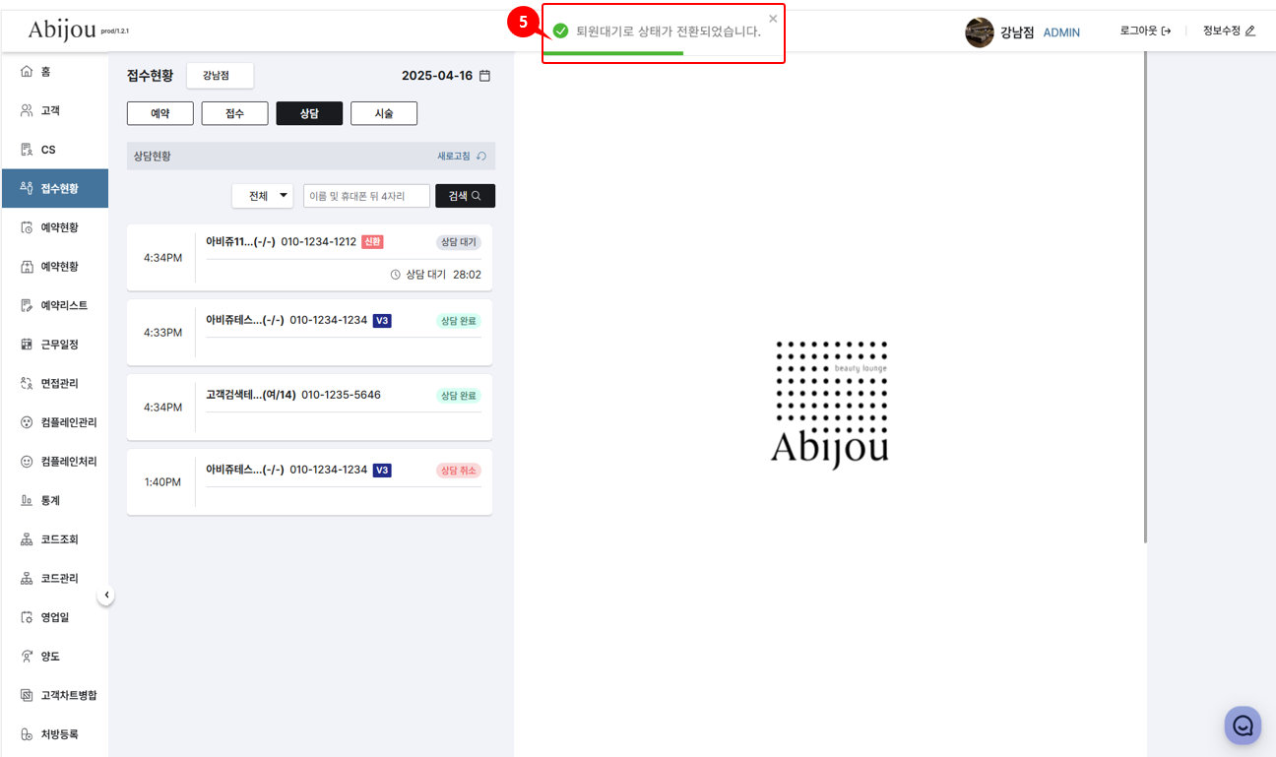
Task: Click the 새로고침 refresh icon
Action: point(481,156)
